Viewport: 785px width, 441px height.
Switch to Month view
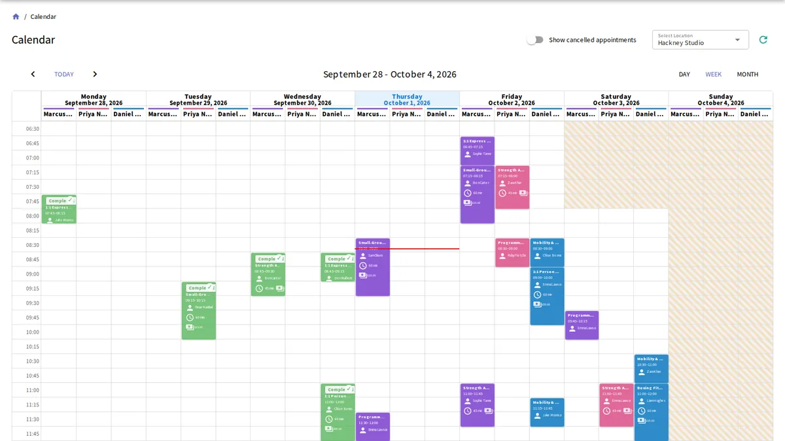pyautogui.click(x=748, y=74)
